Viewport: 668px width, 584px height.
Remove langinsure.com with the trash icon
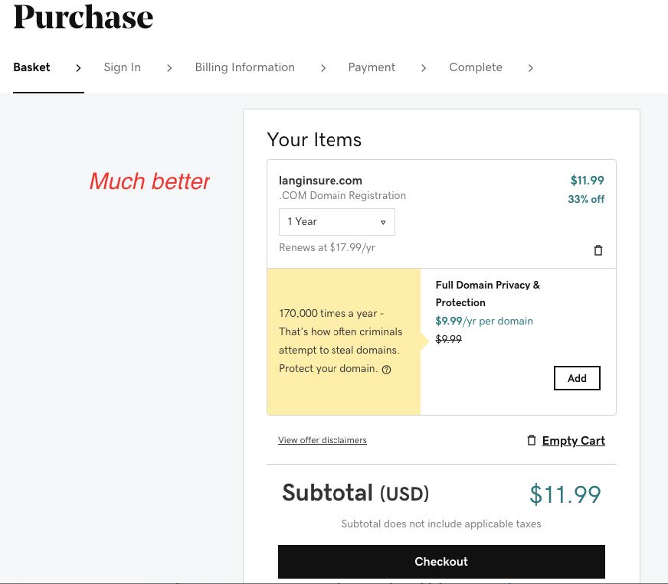pyautogui.click(x=598, y=250)
